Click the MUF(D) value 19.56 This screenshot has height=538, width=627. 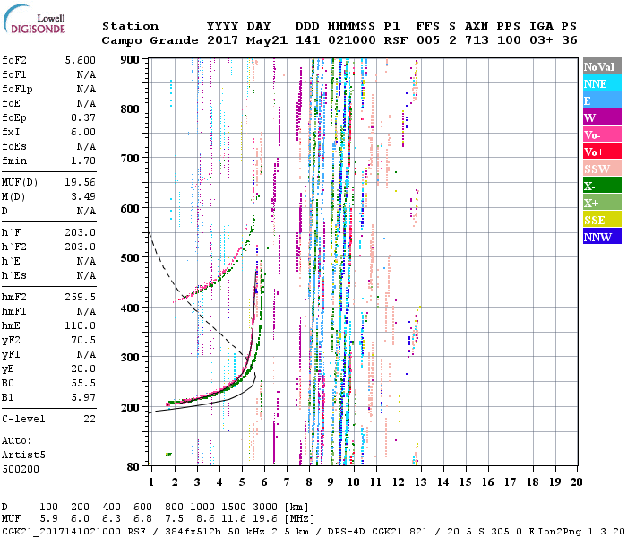[81, 183]
